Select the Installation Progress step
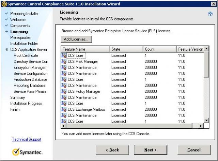The width and height of the screenshot is (218, 161). (x=26, y=104)
